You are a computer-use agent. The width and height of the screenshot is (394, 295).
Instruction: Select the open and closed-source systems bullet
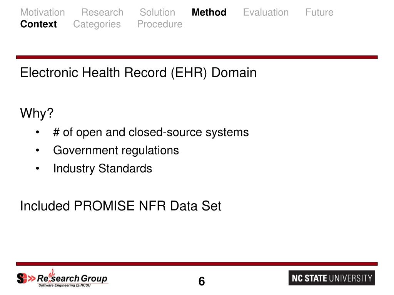151,132
